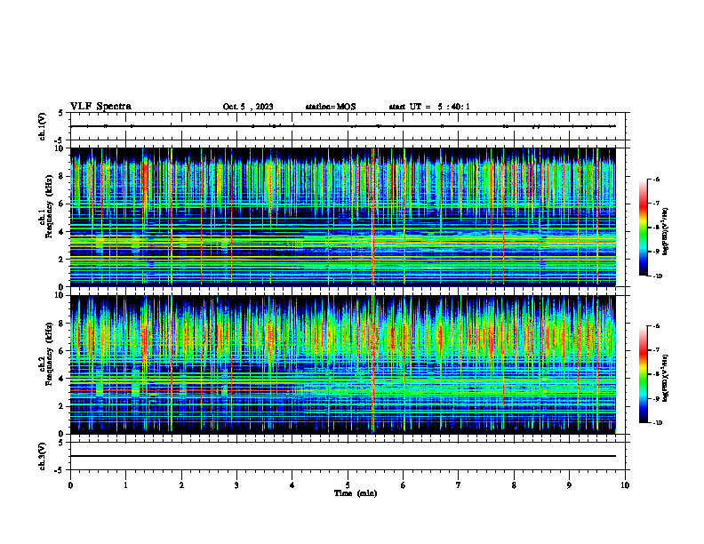Click the "-10" tick on ch.2 colorbar
Screen dimensions: 704x544
pyautogui.click(x=657, y=423)
